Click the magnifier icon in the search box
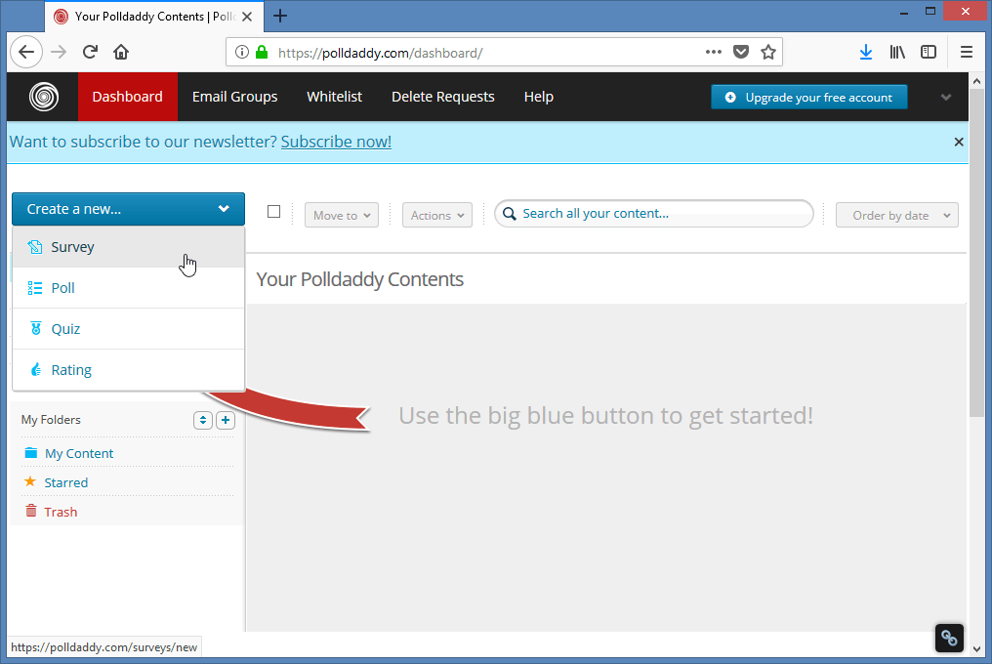This screenshot has width=992, height=664. (x=510, y=214)
